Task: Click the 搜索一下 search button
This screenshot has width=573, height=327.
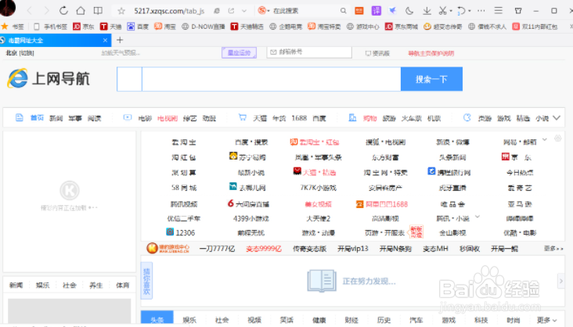Action: pyautogui.click(x=431, y=79)
